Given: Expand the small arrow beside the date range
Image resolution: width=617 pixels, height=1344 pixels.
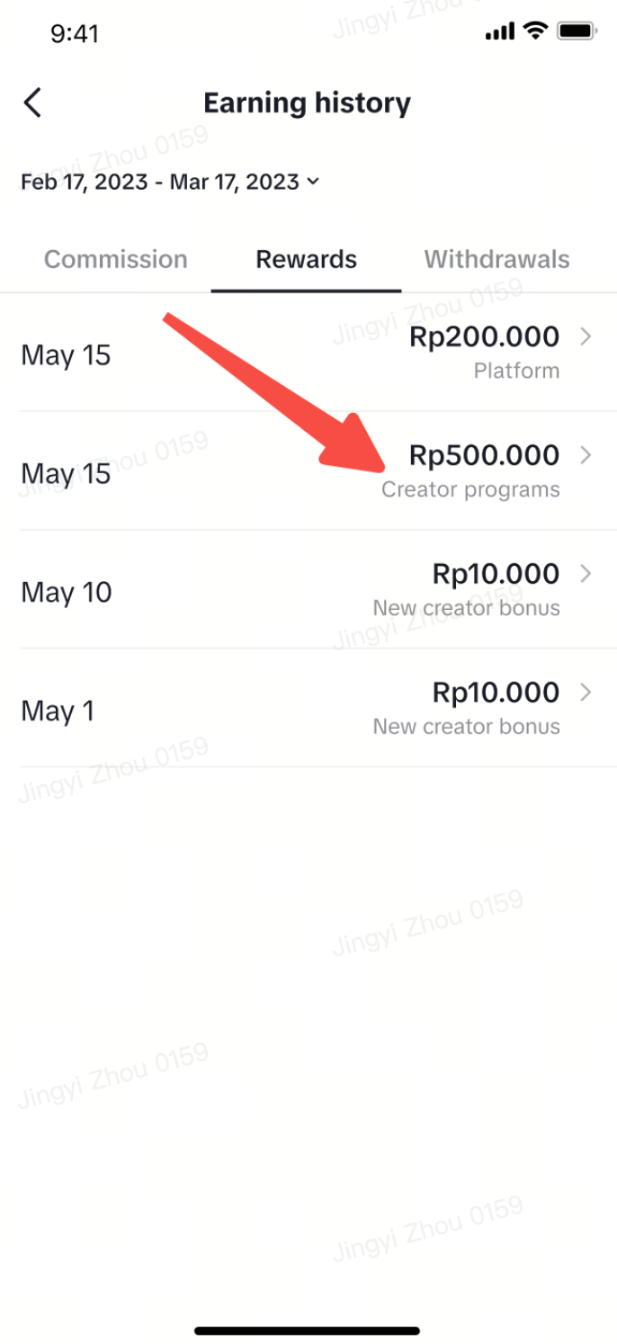Looking at the screenshot, I should tap(313, 182).
